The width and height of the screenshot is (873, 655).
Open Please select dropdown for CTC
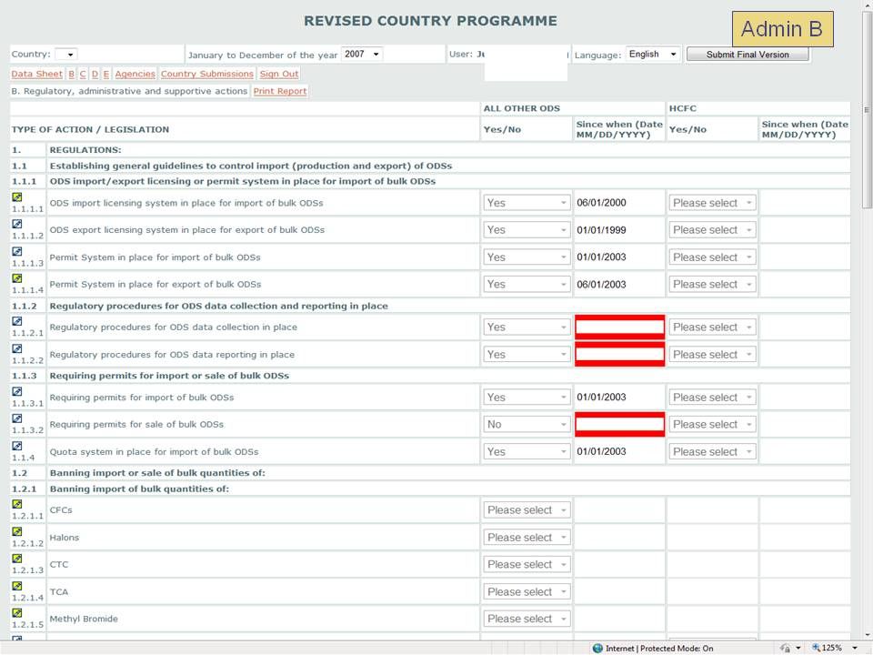click(x=527, y=564)
